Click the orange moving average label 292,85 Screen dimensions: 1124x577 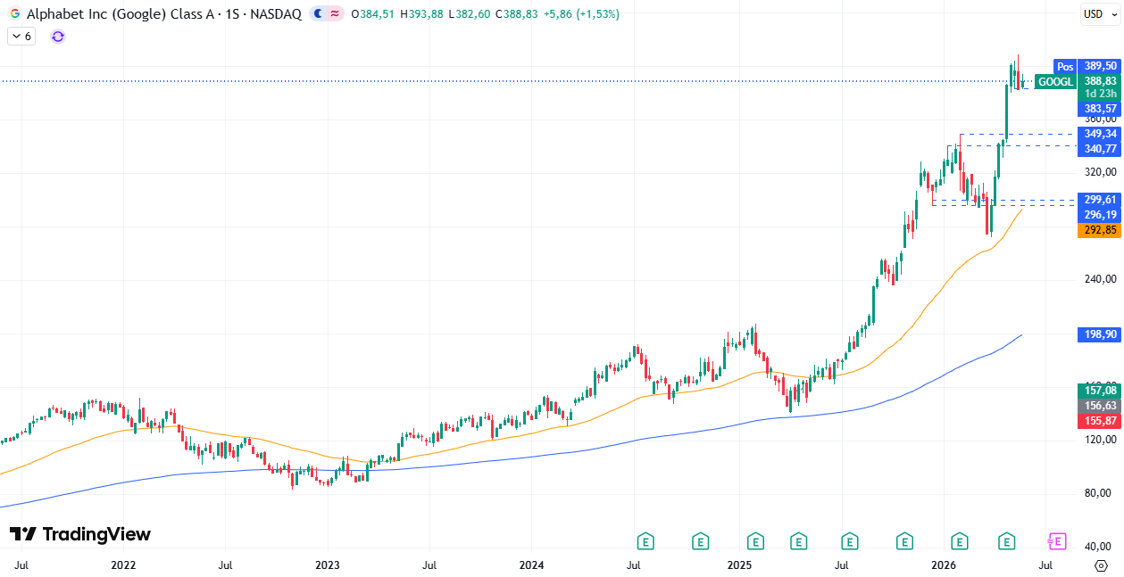tap(1099, 230)
